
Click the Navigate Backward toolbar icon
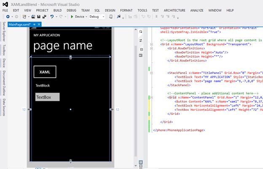pos(8,17)
